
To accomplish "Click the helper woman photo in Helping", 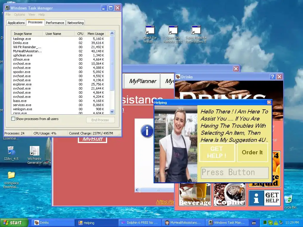I will [176, 144].
